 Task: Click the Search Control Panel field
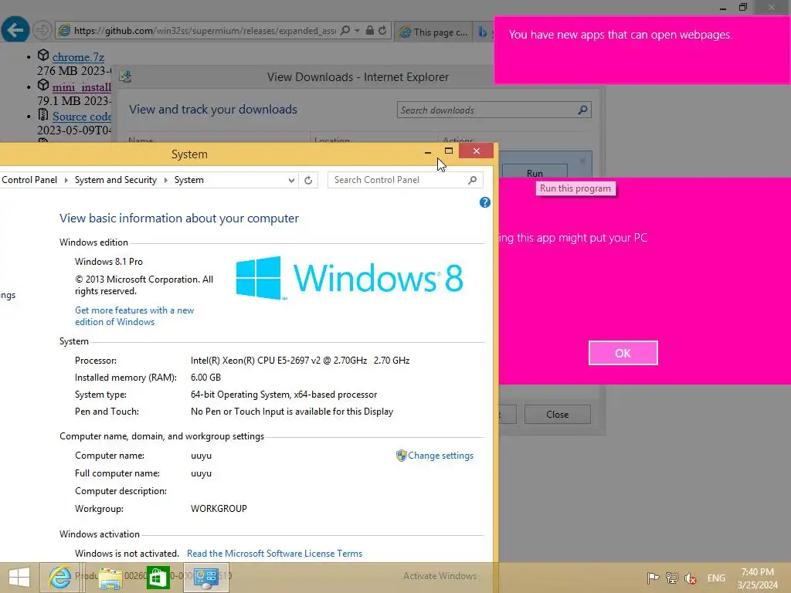[x=405, y=180]
